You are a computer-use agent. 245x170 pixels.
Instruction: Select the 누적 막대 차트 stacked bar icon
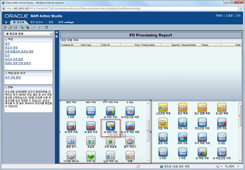coord(202,137)
